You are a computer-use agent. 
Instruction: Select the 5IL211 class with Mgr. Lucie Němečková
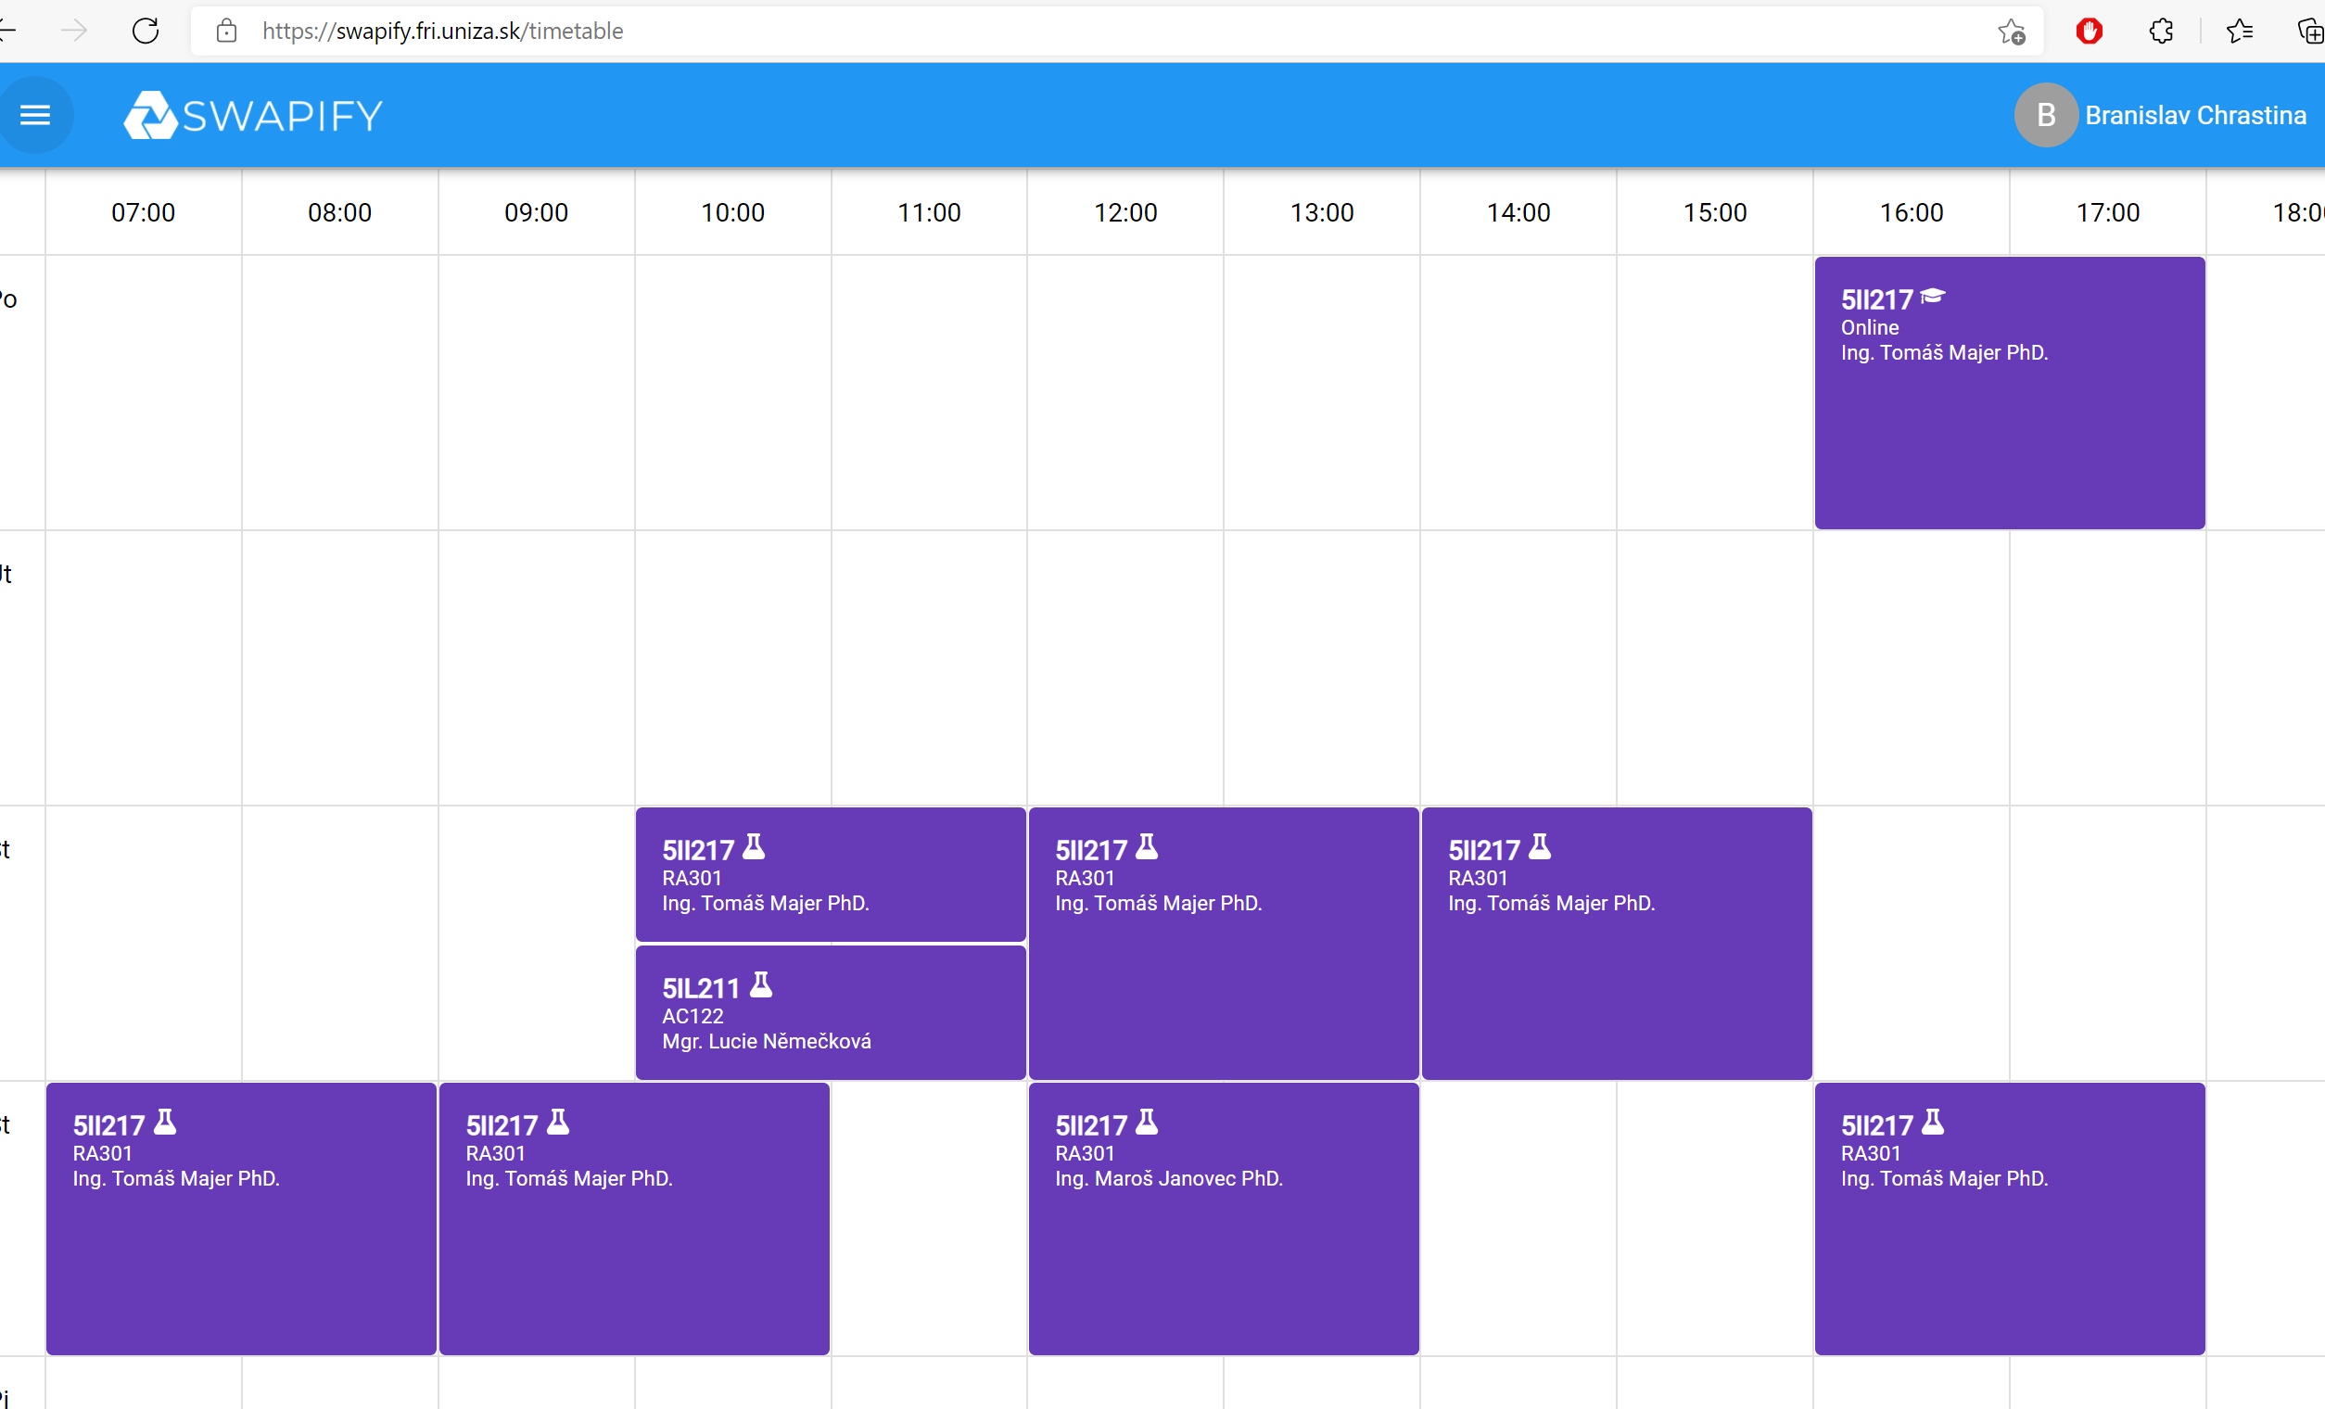(x=831, y=1011)
